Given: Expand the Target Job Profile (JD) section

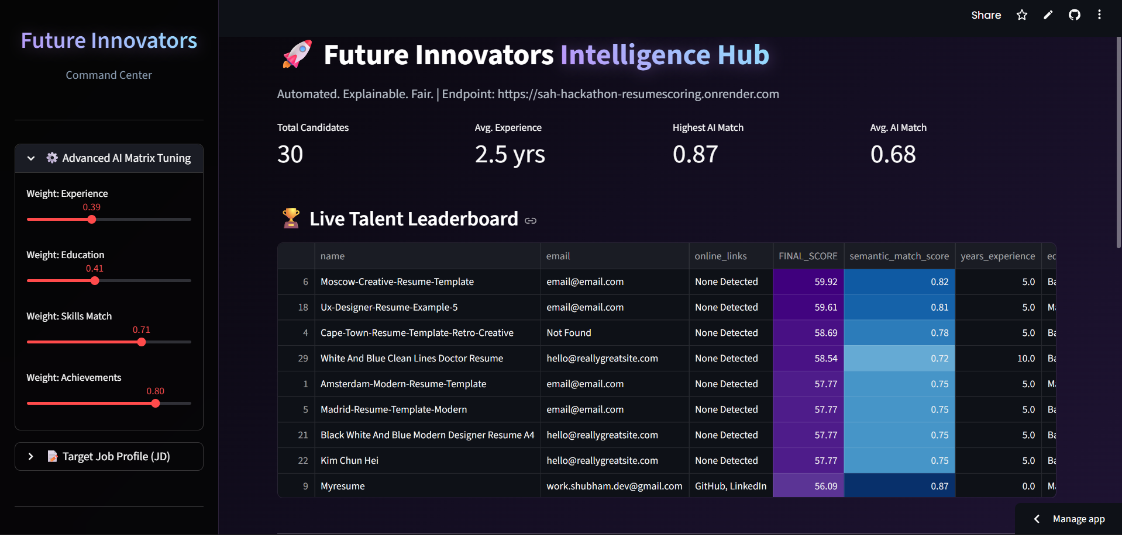Looking at the screenshot, I should (x=30, y=456).
